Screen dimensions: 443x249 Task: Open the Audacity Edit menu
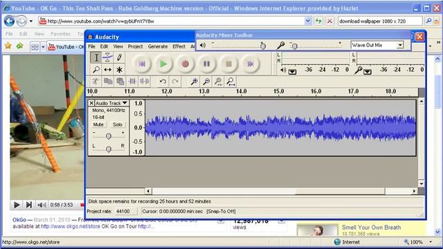coord(104,46)
